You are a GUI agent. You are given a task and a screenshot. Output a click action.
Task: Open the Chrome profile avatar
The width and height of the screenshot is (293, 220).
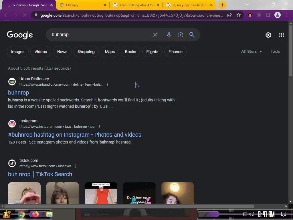coord(278,15)
